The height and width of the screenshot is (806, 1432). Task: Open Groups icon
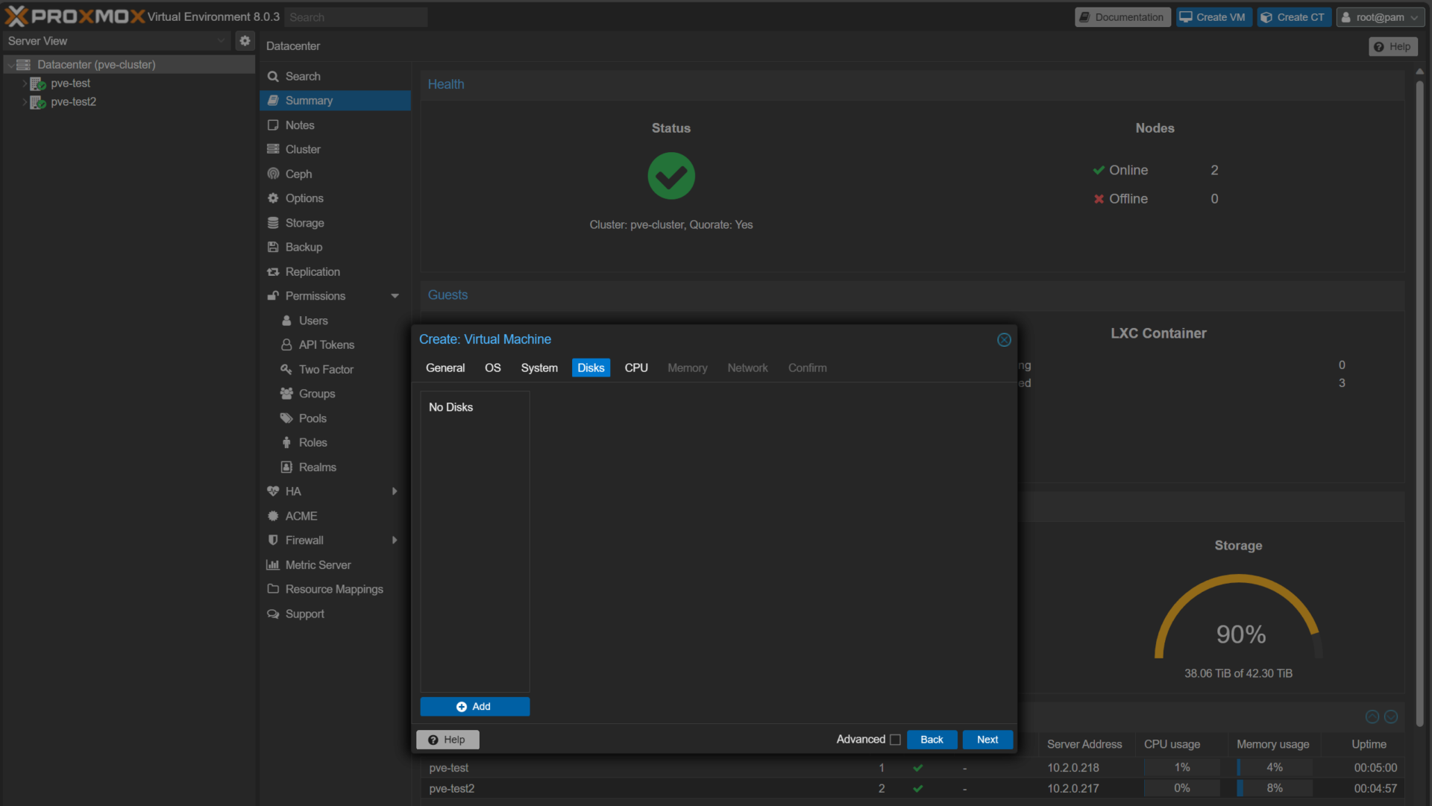pos(286,394)
